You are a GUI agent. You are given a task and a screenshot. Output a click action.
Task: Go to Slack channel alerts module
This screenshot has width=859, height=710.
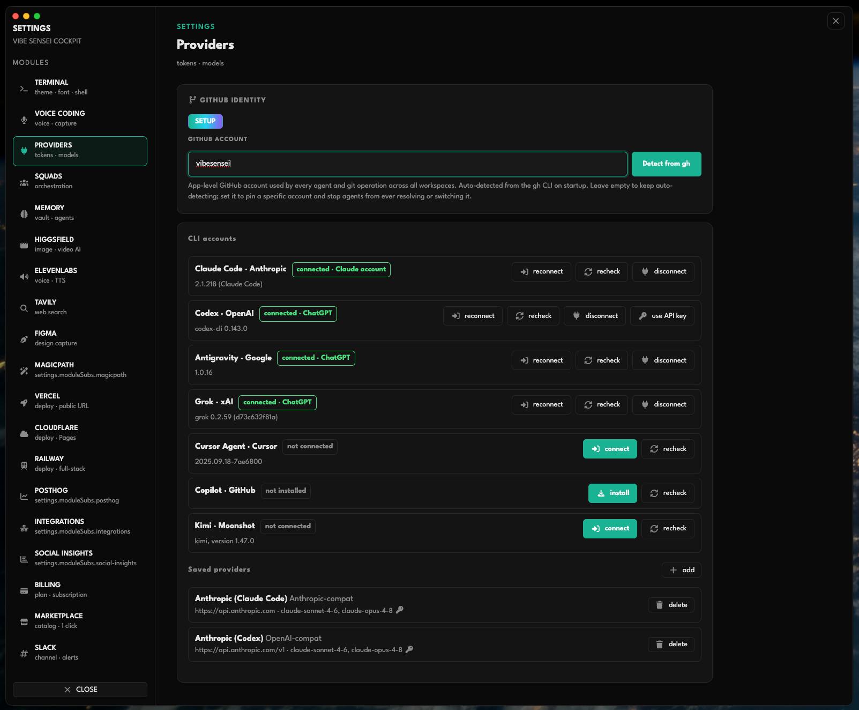(80, 654)
